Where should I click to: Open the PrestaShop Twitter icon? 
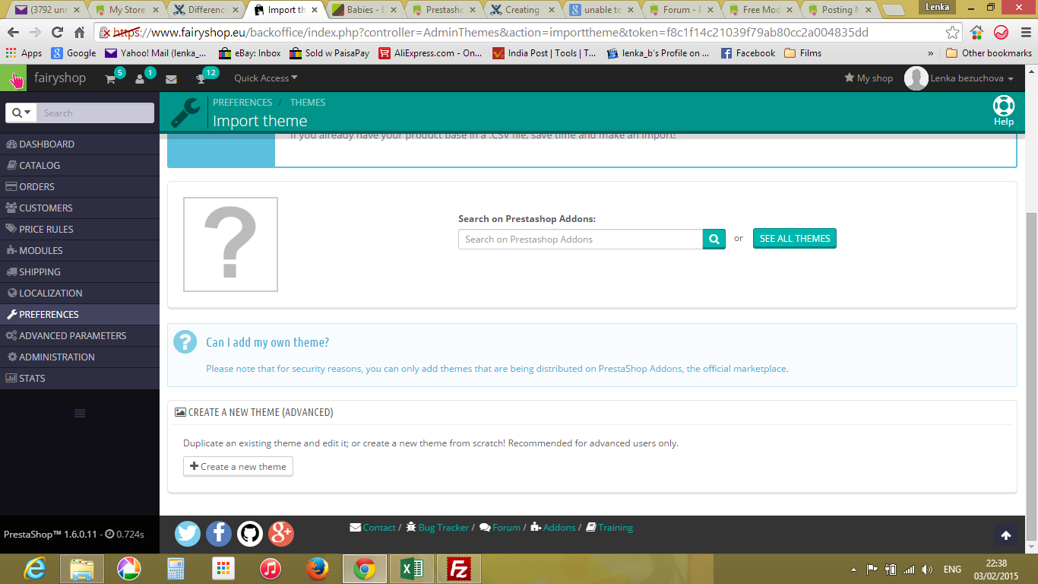tap(188, 533)
